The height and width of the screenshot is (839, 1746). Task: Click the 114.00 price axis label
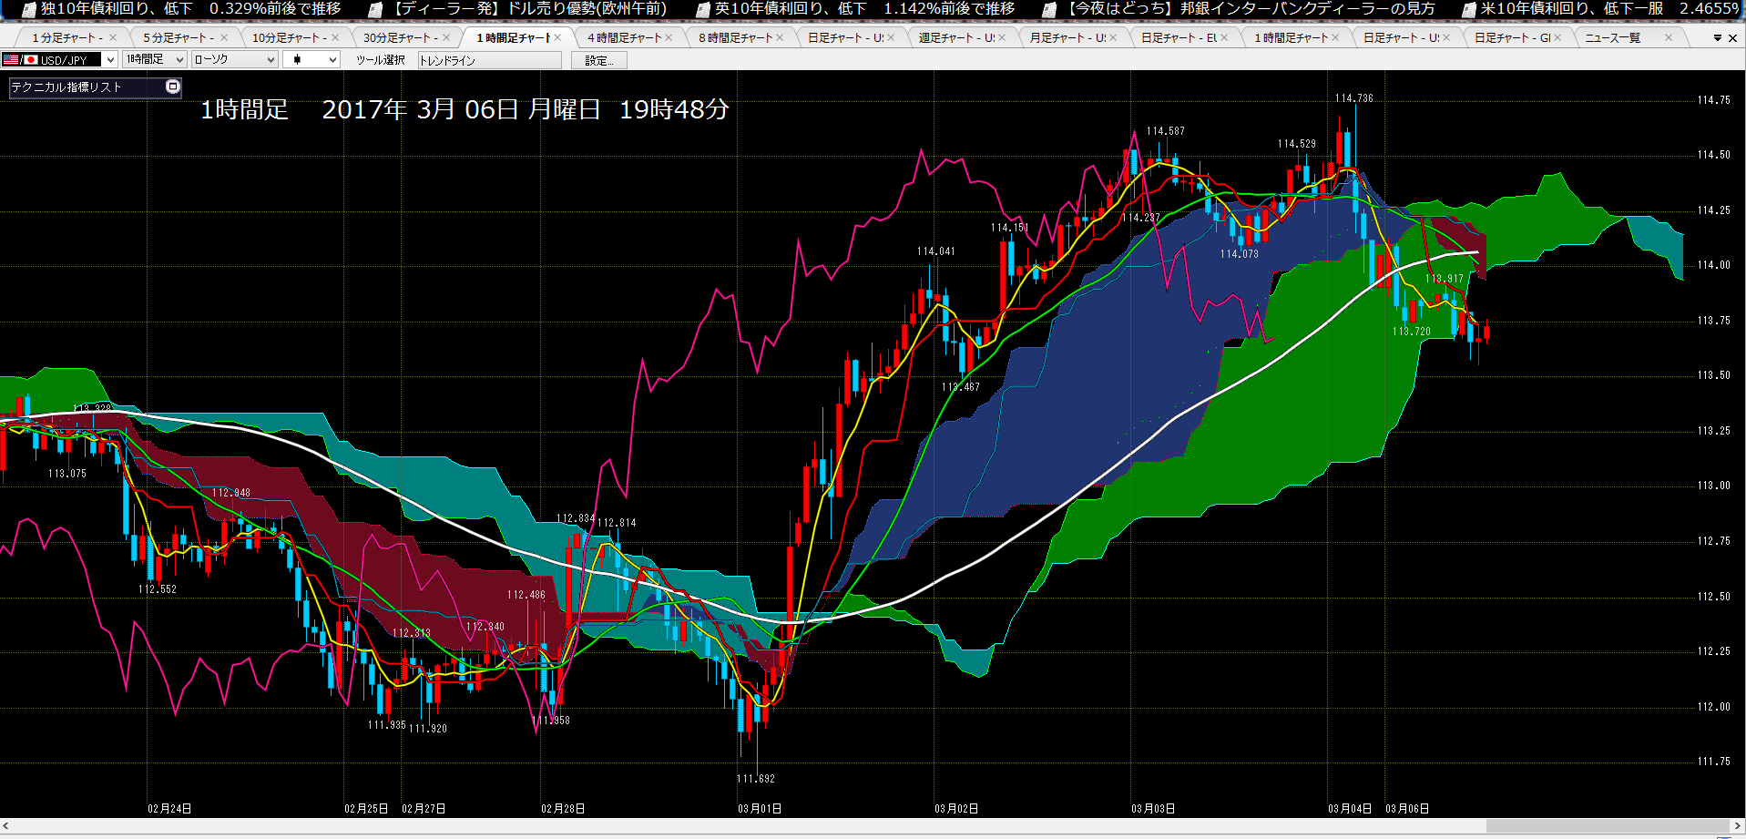tap(1714, 265)
